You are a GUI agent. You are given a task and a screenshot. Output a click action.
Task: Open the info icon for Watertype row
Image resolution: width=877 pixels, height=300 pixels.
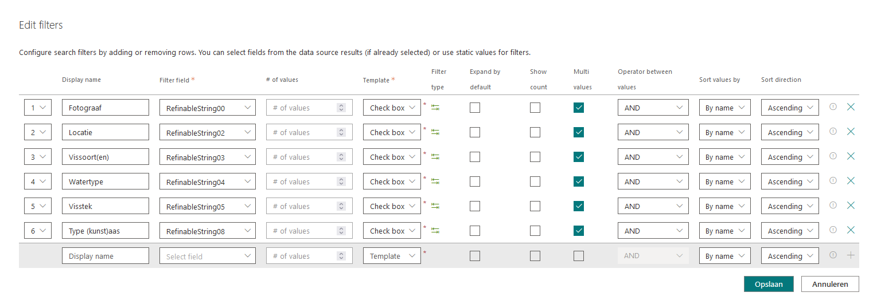coord(833,180)
